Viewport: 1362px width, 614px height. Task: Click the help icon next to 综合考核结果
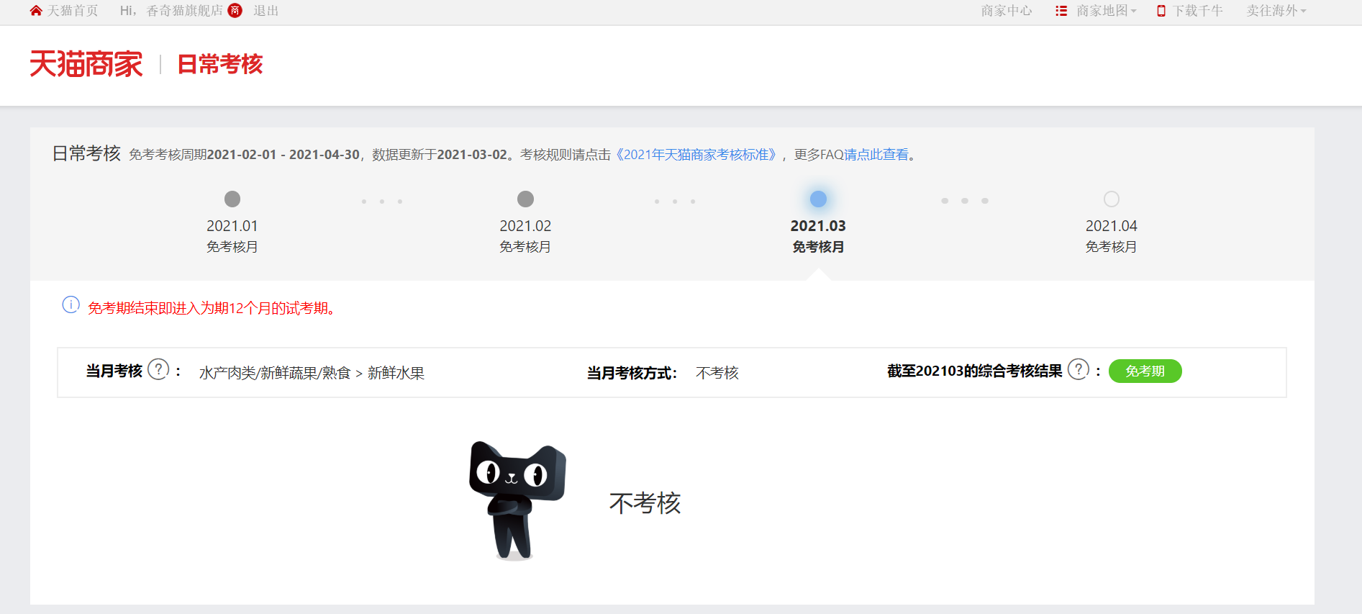[x=1079, y=369]
